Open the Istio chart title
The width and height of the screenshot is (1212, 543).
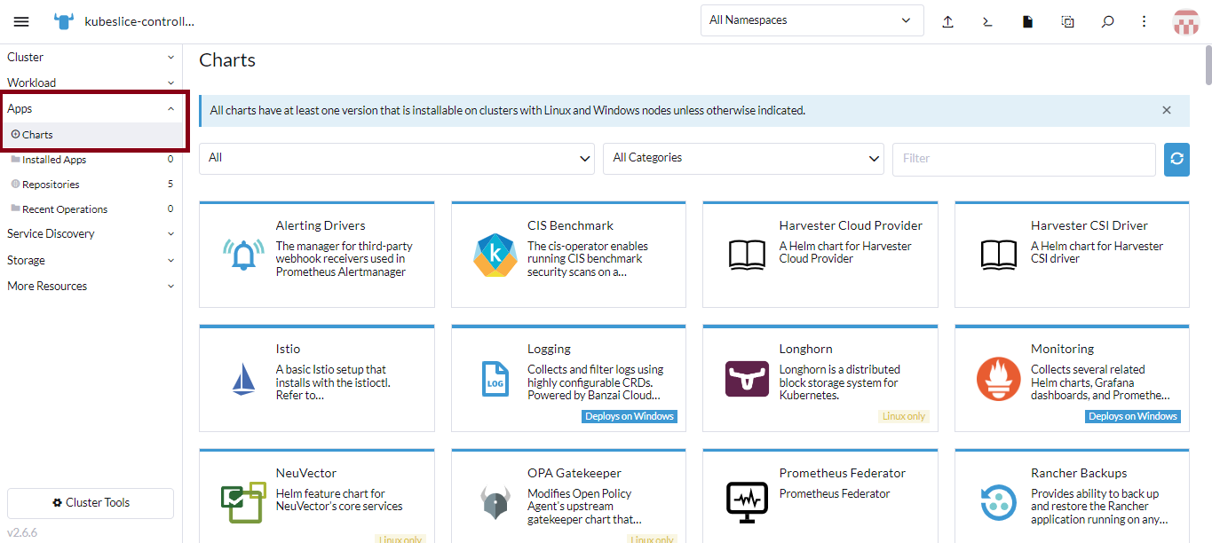[289, 349]
